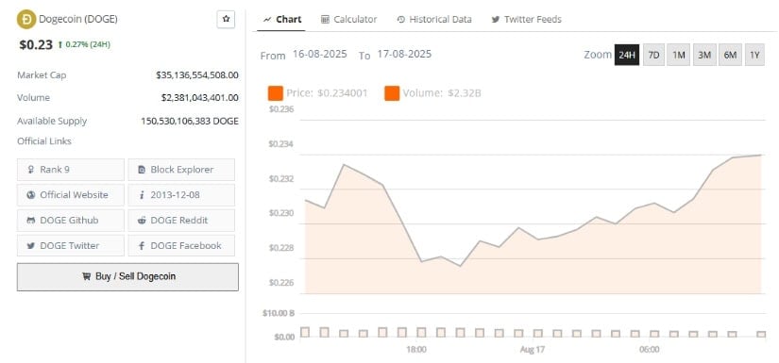Click the 2013-12-08 launch date box
Viewport: 779px width, 363px height.
[x=181, y=195]
